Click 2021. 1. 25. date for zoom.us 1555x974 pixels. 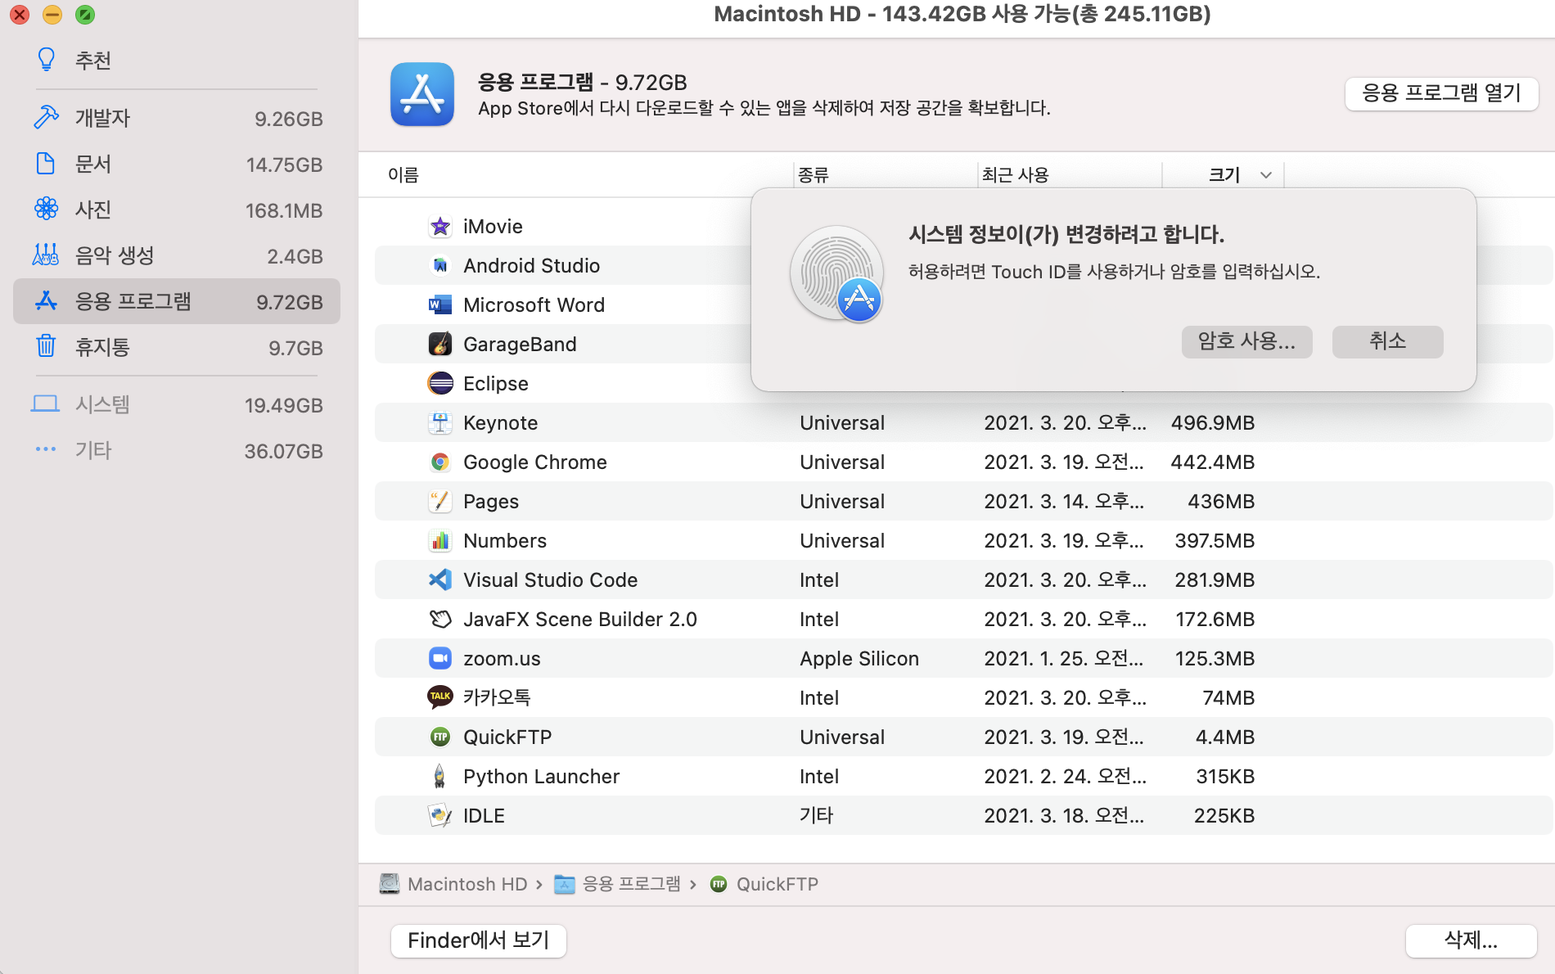1064,659
